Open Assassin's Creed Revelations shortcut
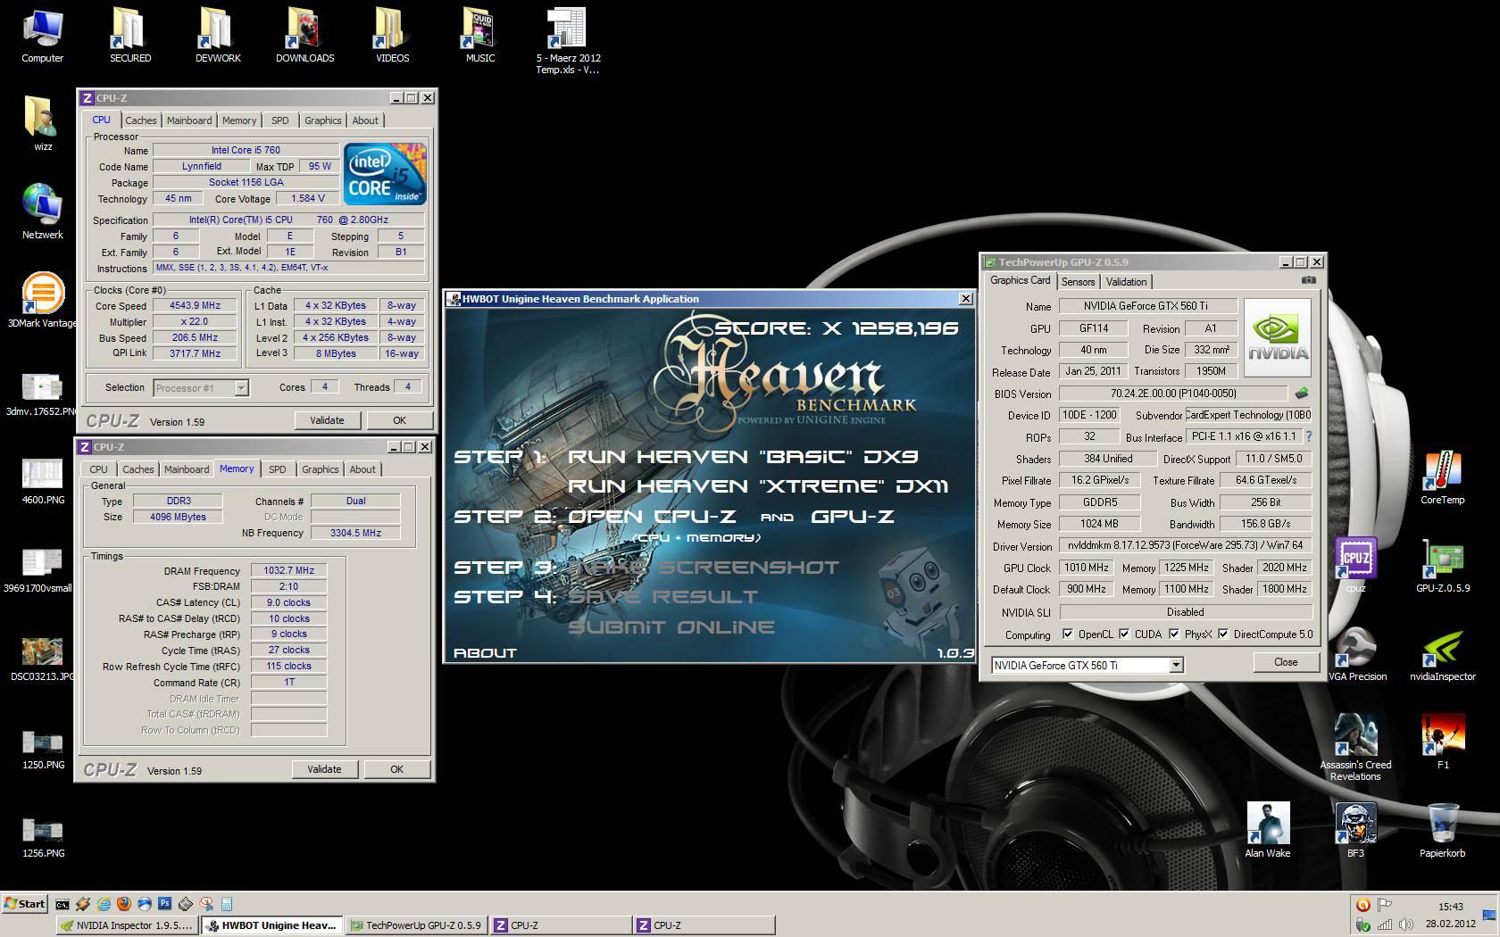This screenshot has width=1500, height=937. pos(1355,748)
